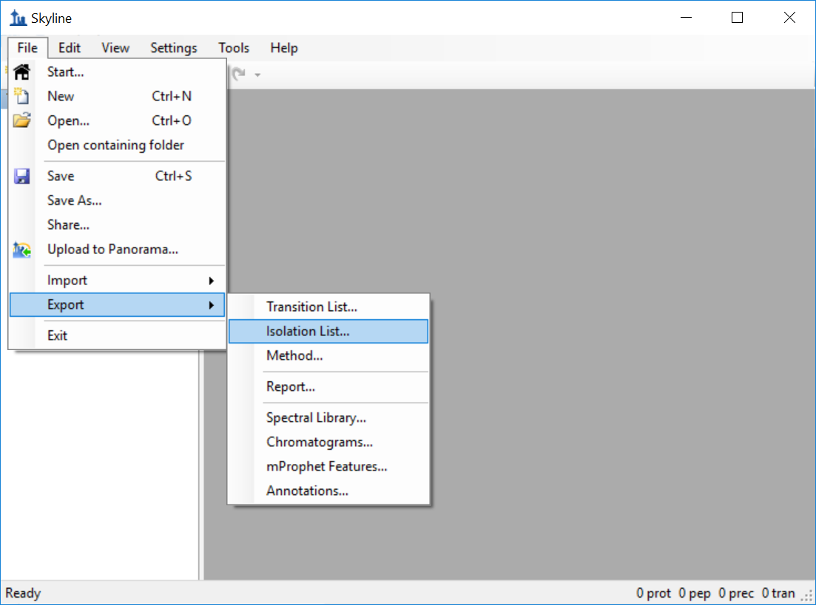Select Transition List... in Export submenu
Screen dimensions: 816x605
328,307
